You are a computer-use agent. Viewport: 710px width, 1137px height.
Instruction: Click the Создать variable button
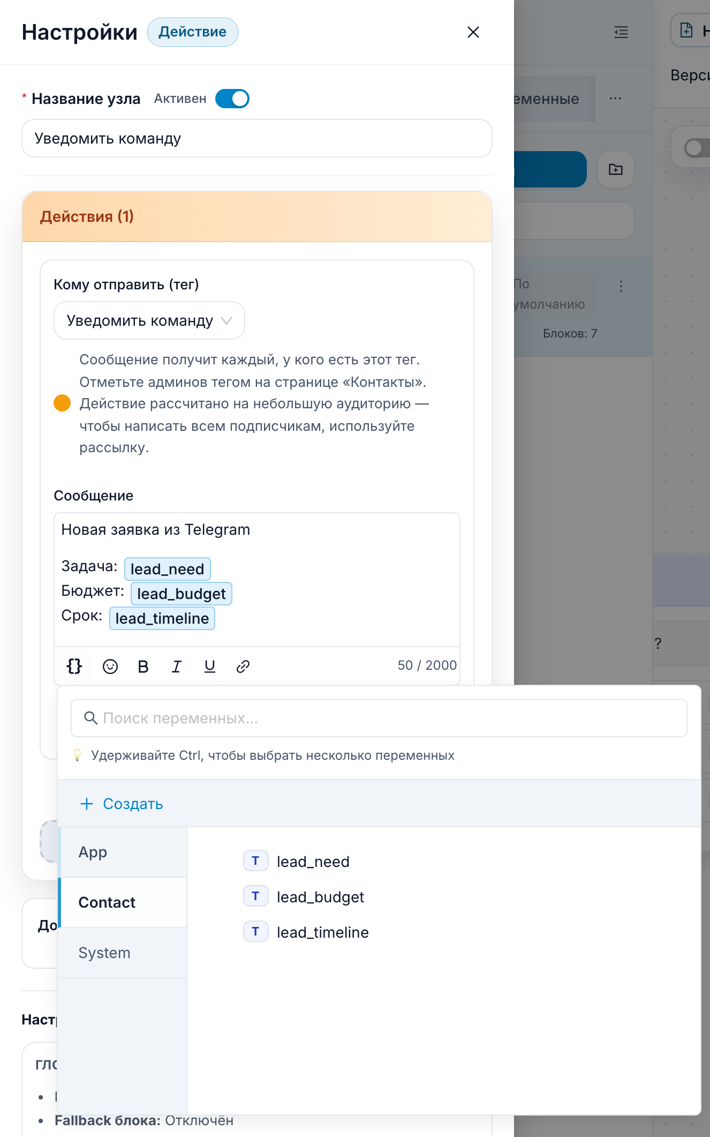(x=122, y=804)
